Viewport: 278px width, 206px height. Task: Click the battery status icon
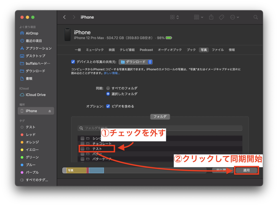[x=169, y=38]
